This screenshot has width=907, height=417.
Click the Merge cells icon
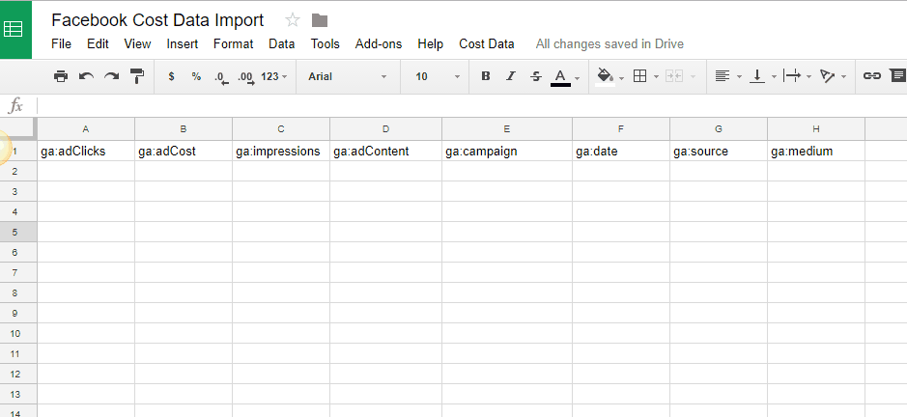[x=674, y=75]
